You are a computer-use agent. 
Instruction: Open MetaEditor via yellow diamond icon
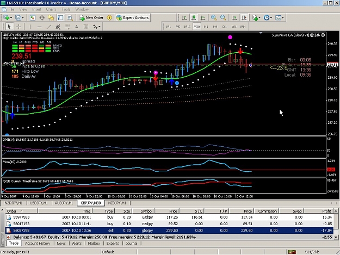pyautogui.click(x=109, y=17)
